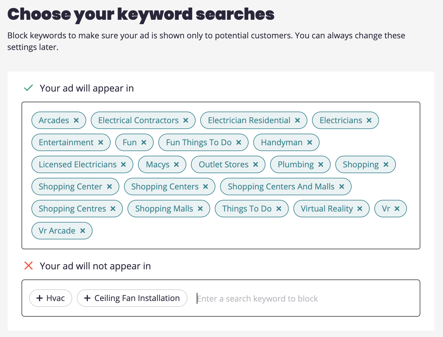Screen dimensions: 443x337
Task: Click X on the Macys keyword
Action: [x=176, y=164]
